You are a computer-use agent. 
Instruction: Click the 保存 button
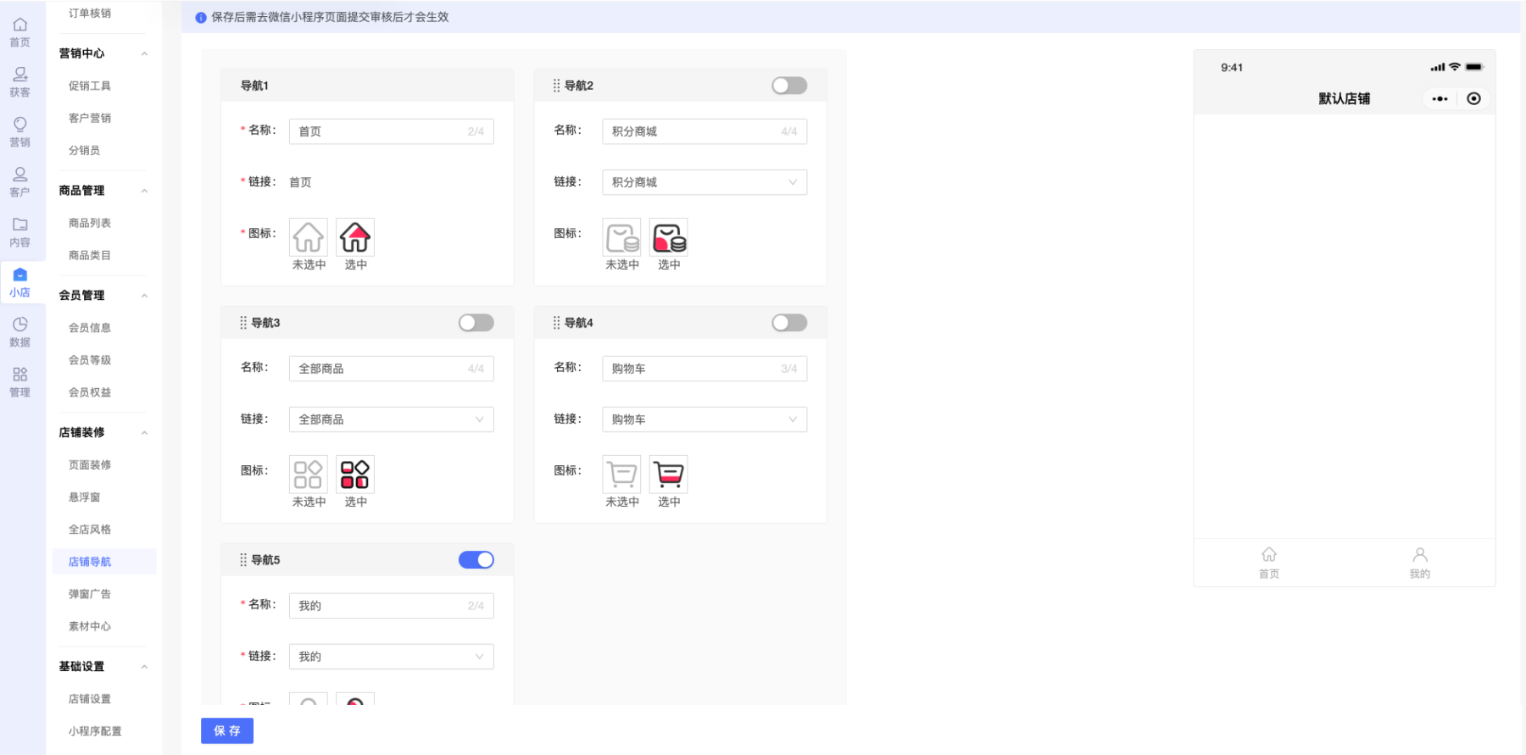pyautogui.click(x=227, y=730)
